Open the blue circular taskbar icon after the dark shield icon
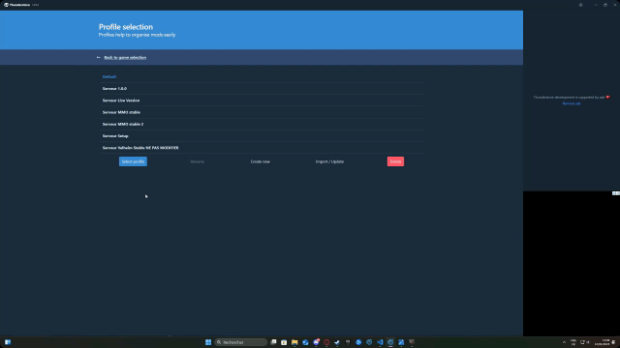This screenshot has height=348, width=620. tap(358, 342)
